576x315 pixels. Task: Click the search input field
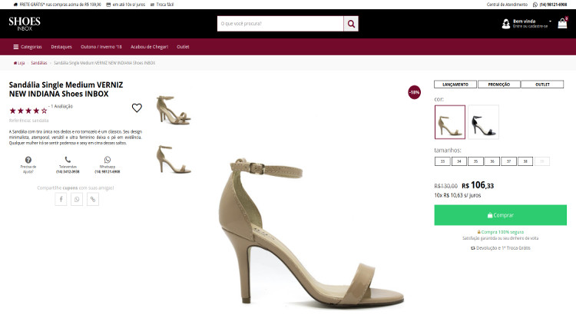280,24
